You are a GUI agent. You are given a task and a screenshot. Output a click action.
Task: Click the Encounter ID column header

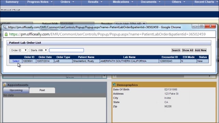[170, 57]
